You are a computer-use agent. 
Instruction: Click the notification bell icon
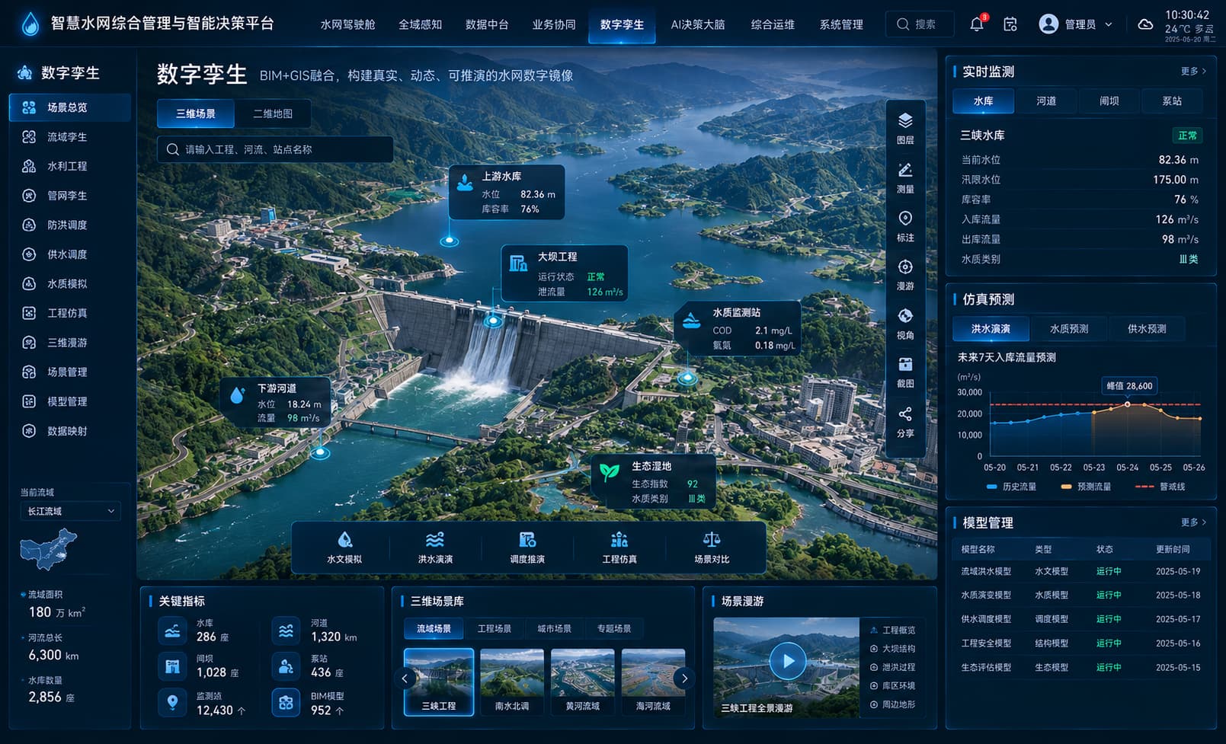(x=977, y=24)
